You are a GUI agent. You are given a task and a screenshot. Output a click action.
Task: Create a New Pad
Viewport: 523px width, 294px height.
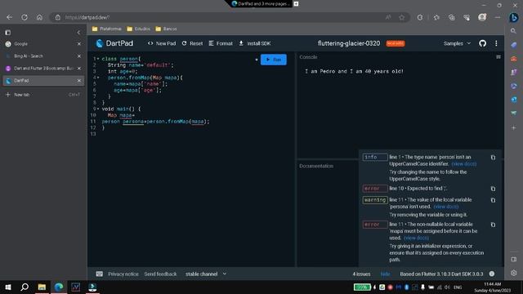click(162, 43)
